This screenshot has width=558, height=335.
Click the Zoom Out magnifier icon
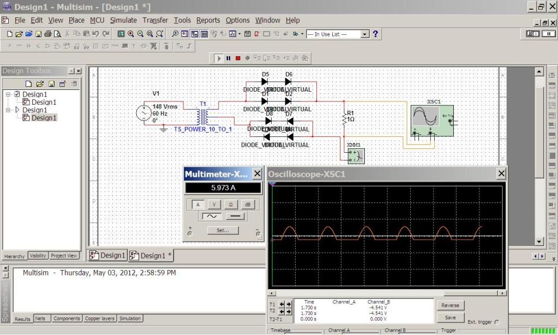[140, 34]
